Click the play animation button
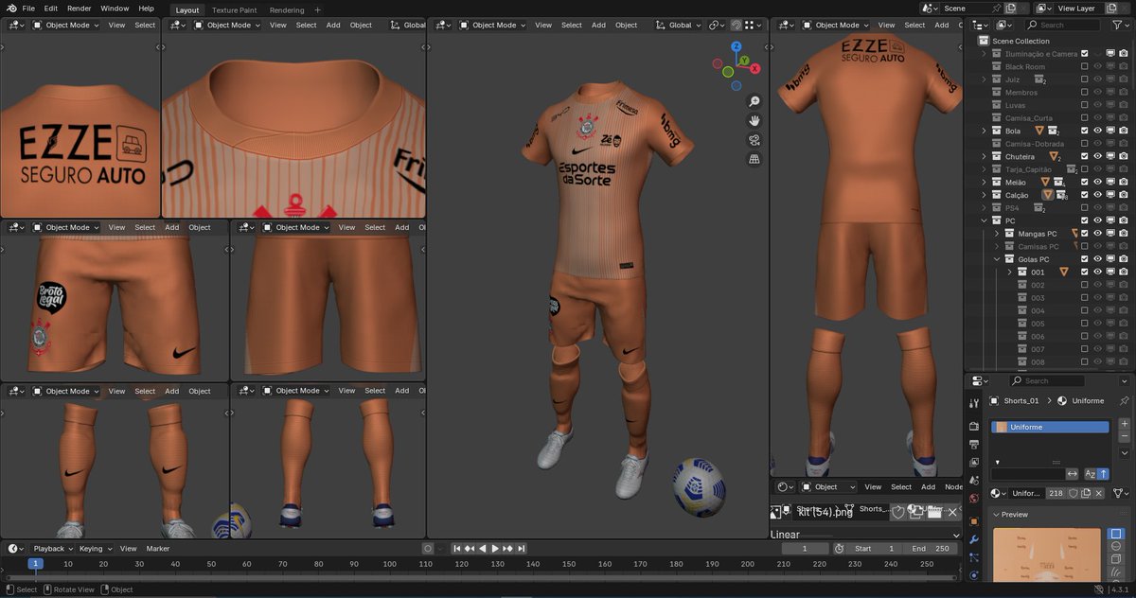The width and height of the screenshot is (1136, 598). click(495, 549)
